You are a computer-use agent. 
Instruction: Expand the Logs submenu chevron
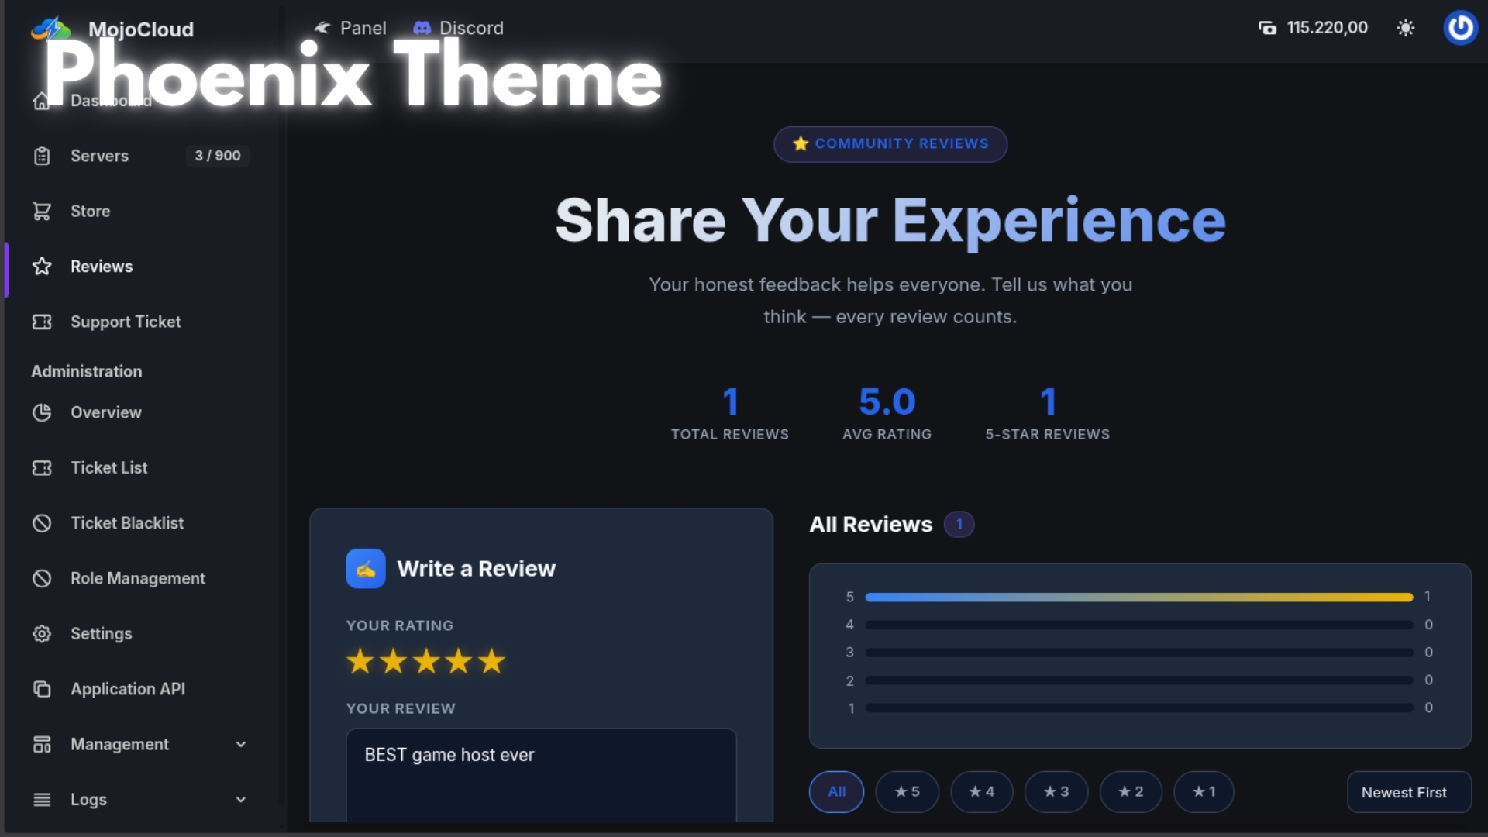(x=241, y=800)
